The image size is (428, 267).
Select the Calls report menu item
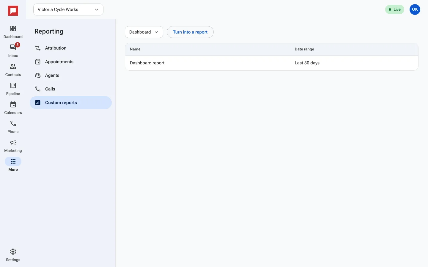71,89
